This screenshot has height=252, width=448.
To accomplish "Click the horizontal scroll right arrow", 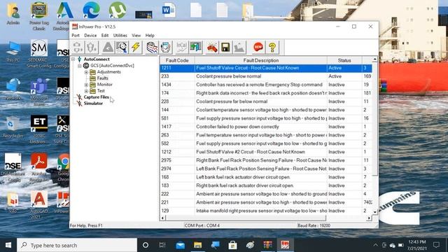I will click(x=369, y=218).
